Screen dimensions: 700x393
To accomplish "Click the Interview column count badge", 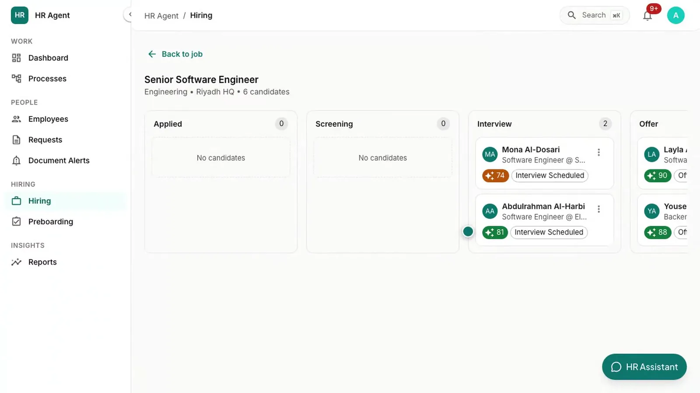I will (605, 124).
